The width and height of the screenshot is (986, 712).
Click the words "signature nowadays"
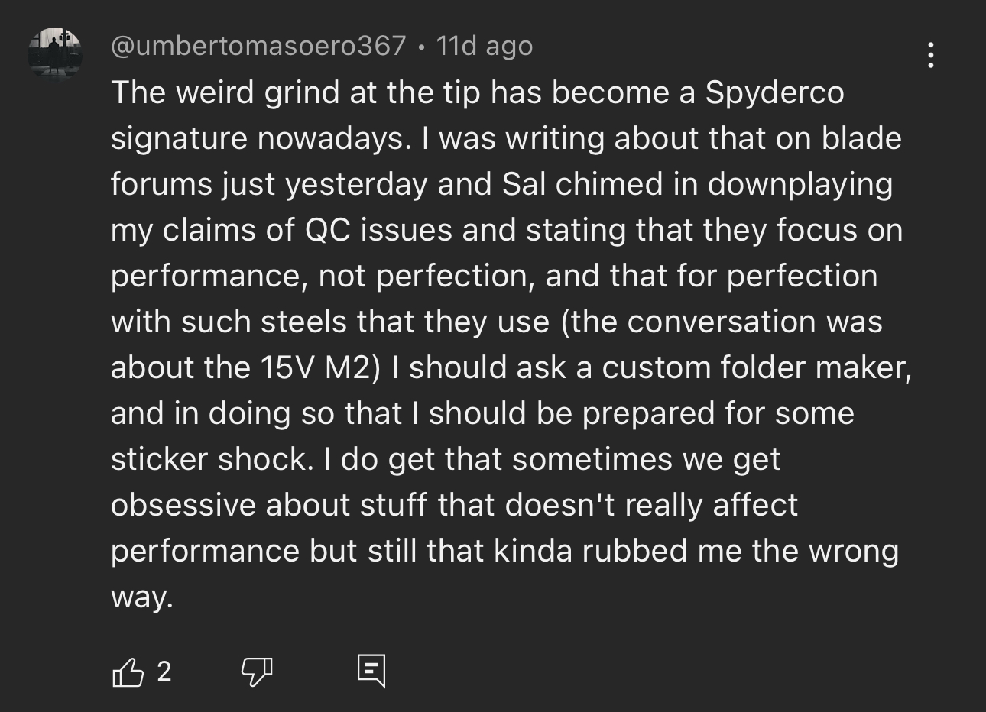pyautogui.click(x=257, y=138)
